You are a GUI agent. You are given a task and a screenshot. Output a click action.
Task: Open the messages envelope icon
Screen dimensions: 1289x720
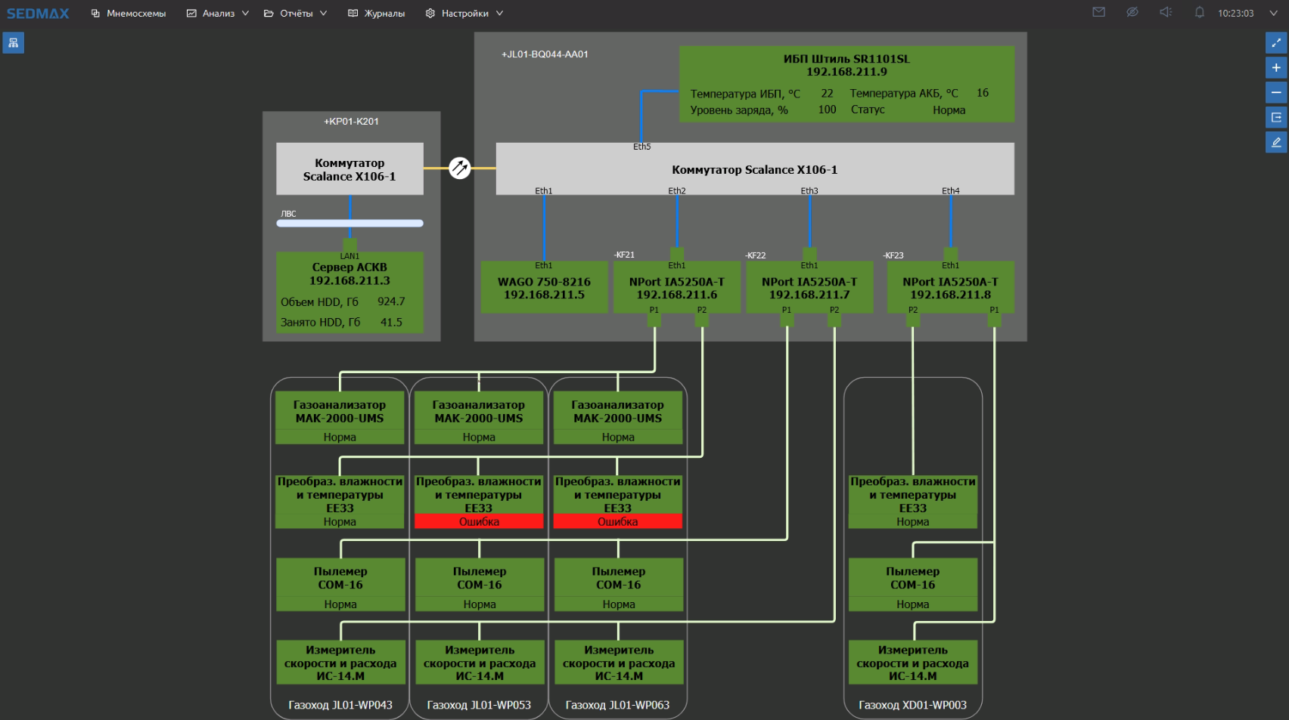point(1098,12)
